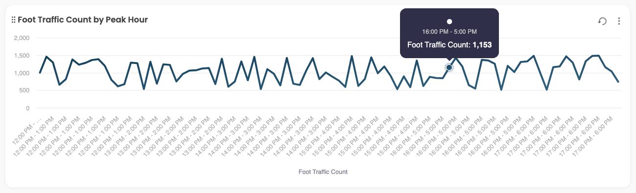The width and height of the screenshot is (636, 193).
Task: Click the Foot Traffic Count x-axis title
Action: click(x=323, y=172)
